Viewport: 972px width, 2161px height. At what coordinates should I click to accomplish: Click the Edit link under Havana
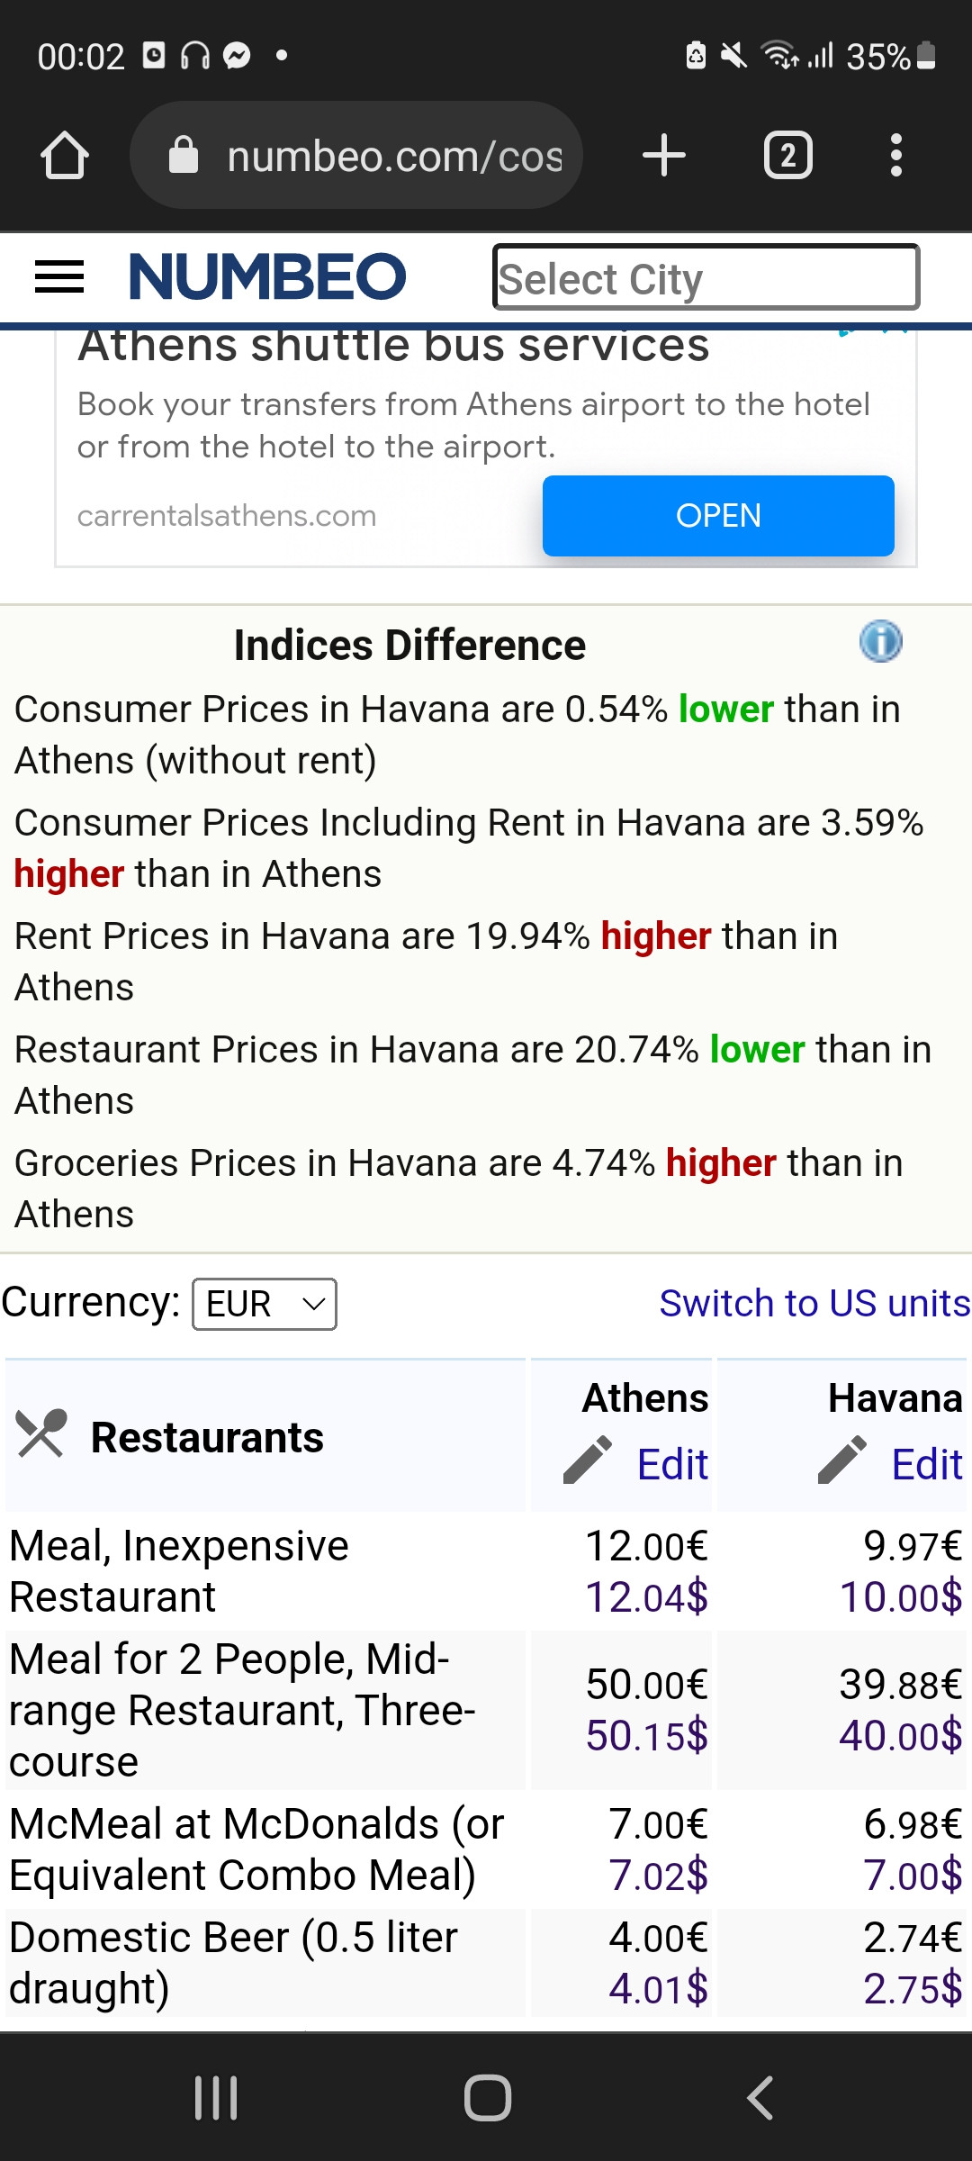pos(926,1464)
